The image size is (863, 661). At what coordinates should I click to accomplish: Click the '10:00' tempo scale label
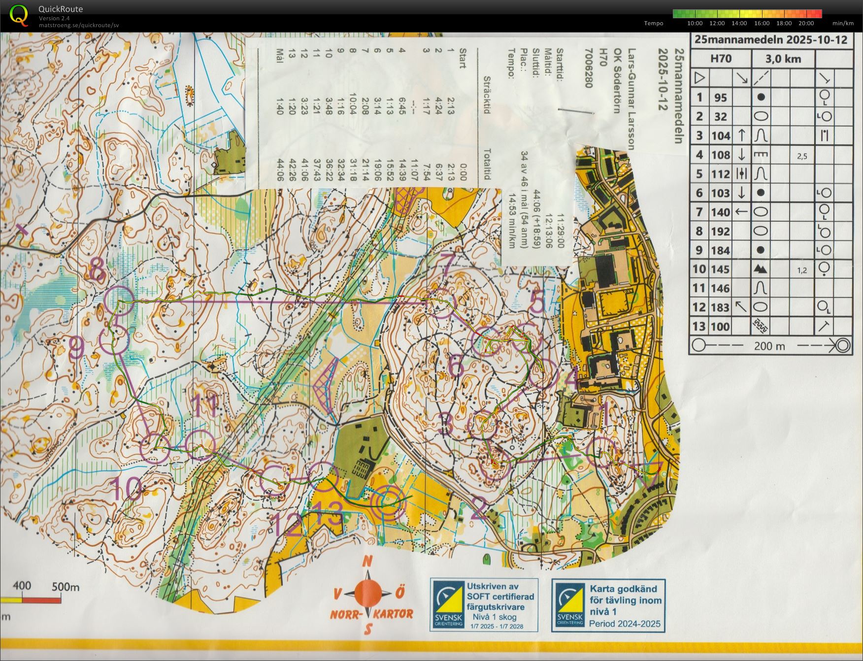[695, 23]
